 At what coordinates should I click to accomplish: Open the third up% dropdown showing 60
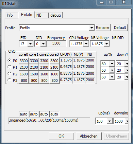112,77
